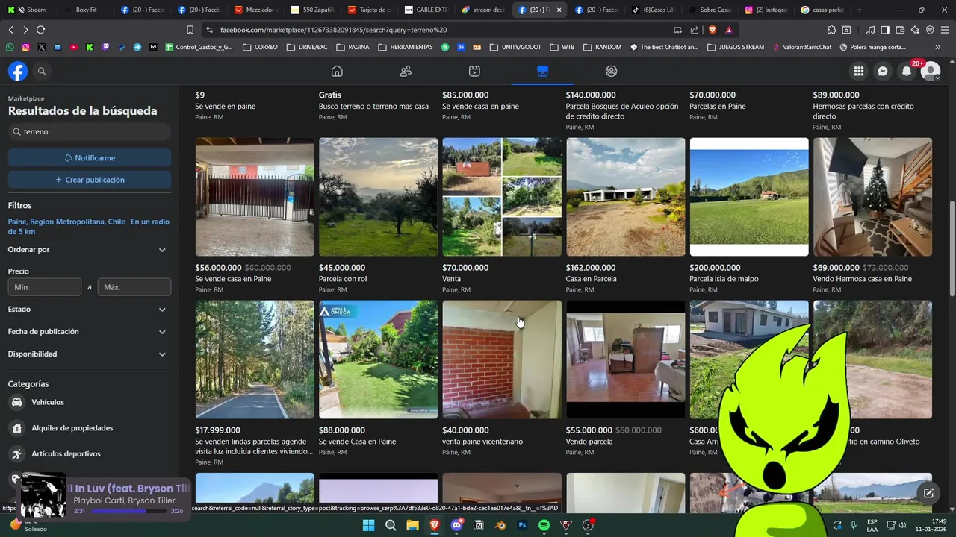Switch to the casas prefab browser tab
Screen dimensions: 956x537
(x=822, y=10)
